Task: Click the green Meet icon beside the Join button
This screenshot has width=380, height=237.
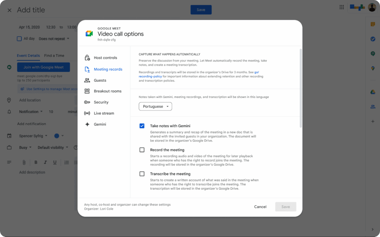Action: 9,67
